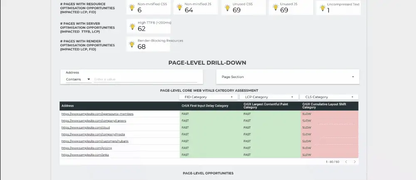
Task: Open the Page Section dropdown
Action: (288, 77)
